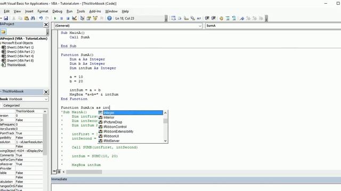
Task: Click the Undo arrow icon
Action: tap(40, 19)
